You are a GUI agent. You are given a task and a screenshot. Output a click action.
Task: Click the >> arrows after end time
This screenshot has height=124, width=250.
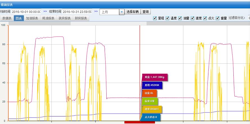pyautogui.click(x=96, y=12)
